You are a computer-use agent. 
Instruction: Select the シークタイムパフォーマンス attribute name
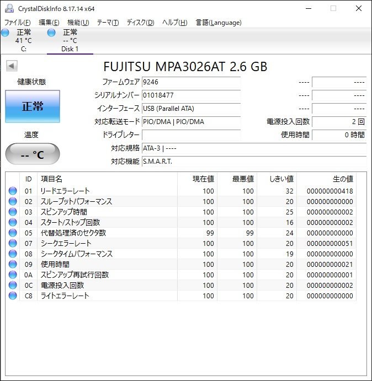pyautogui.click(x=76, y=254)
